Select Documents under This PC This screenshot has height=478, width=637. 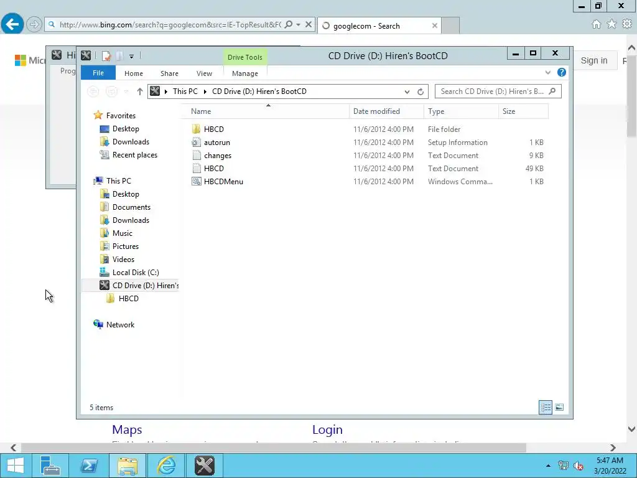tap(131, 207)
